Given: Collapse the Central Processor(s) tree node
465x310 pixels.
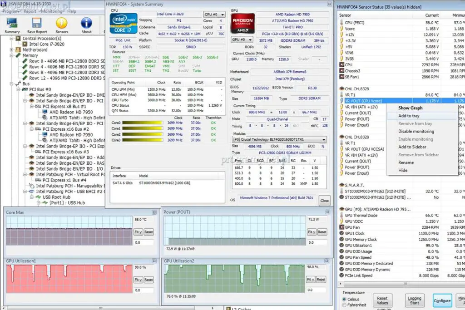Looking at the screenshot, I should (x=11, y=38).
